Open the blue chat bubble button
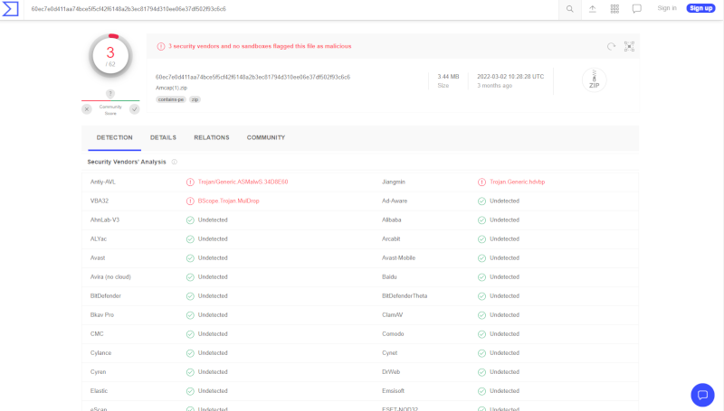The width and height of the screenshot is (724, 411). click(702, 395)
